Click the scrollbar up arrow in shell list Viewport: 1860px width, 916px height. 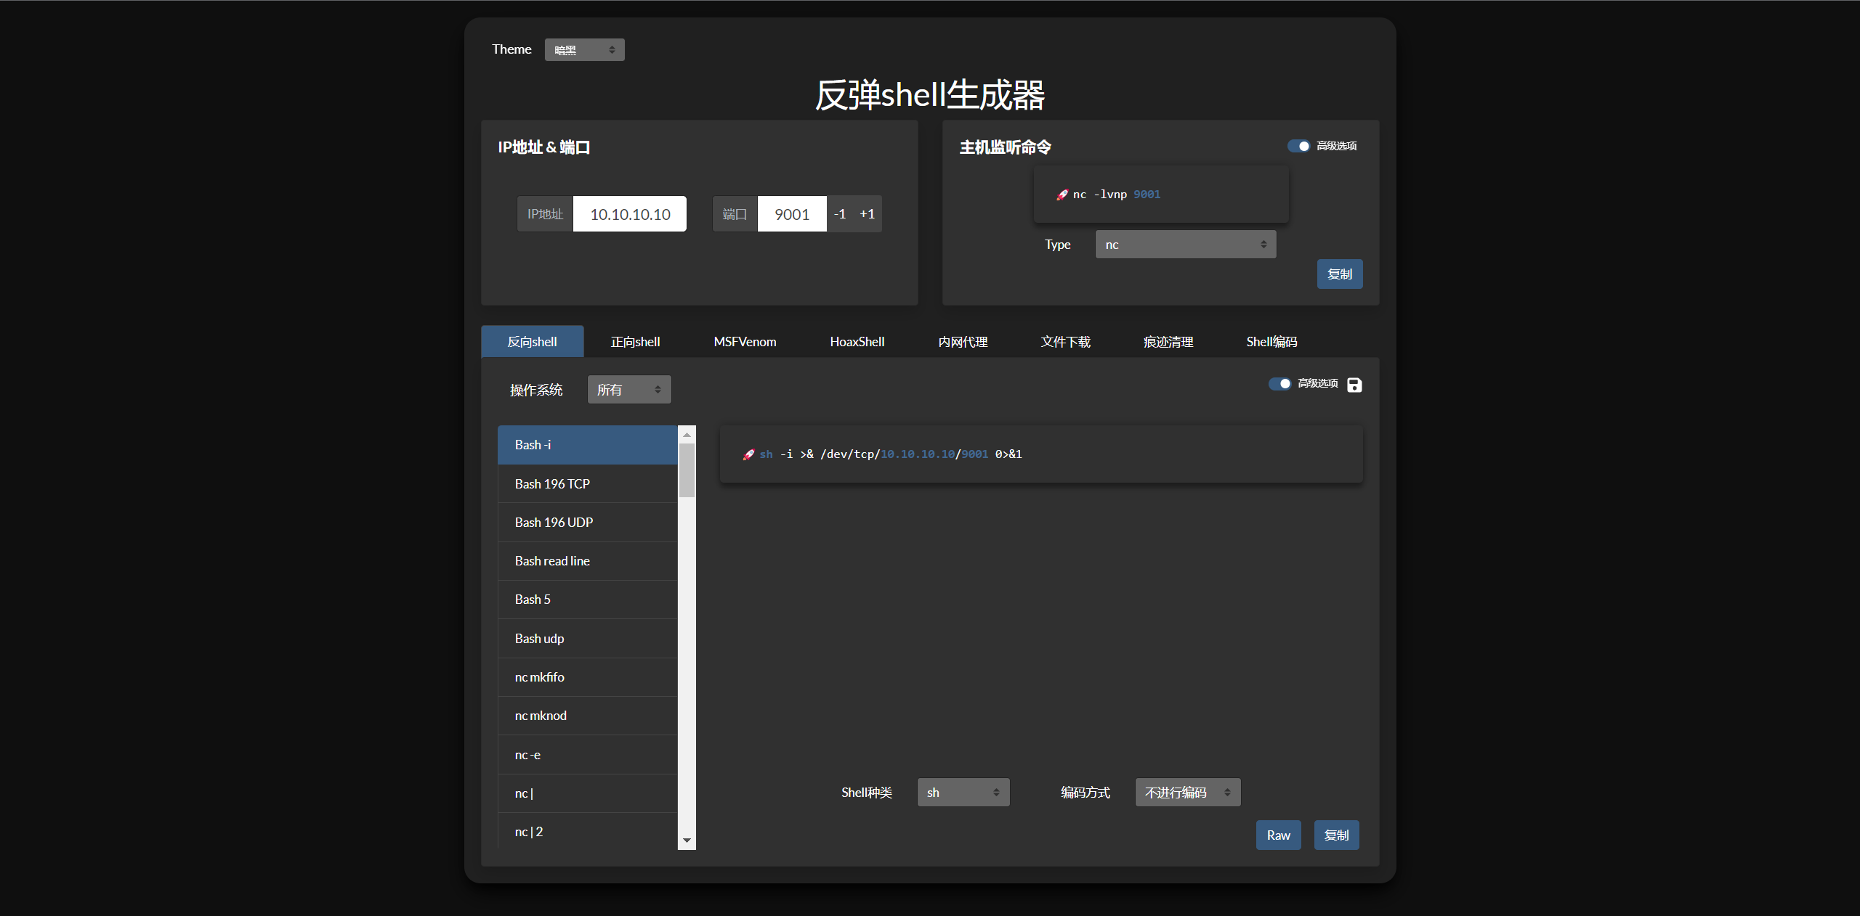click(x=687, y=434)
